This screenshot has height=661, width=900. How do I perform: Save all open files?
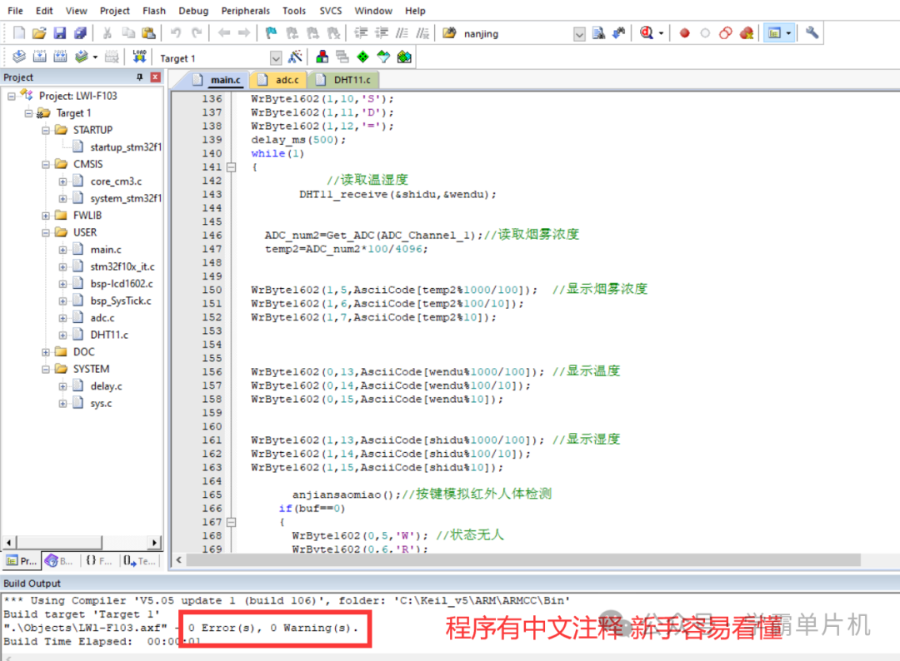[x=80, y=32]
